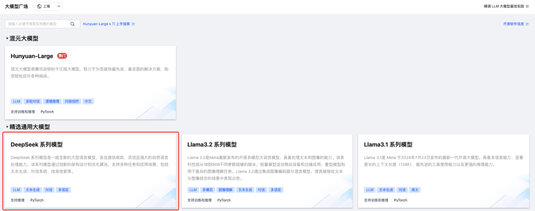Screen dimensions: 535x211
Task: Click 多轮对话 tag on Hunyuan-Large card
Action: [x=33, y=102]
